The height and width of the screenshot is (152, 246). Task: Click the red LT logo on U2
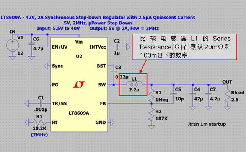79,84
